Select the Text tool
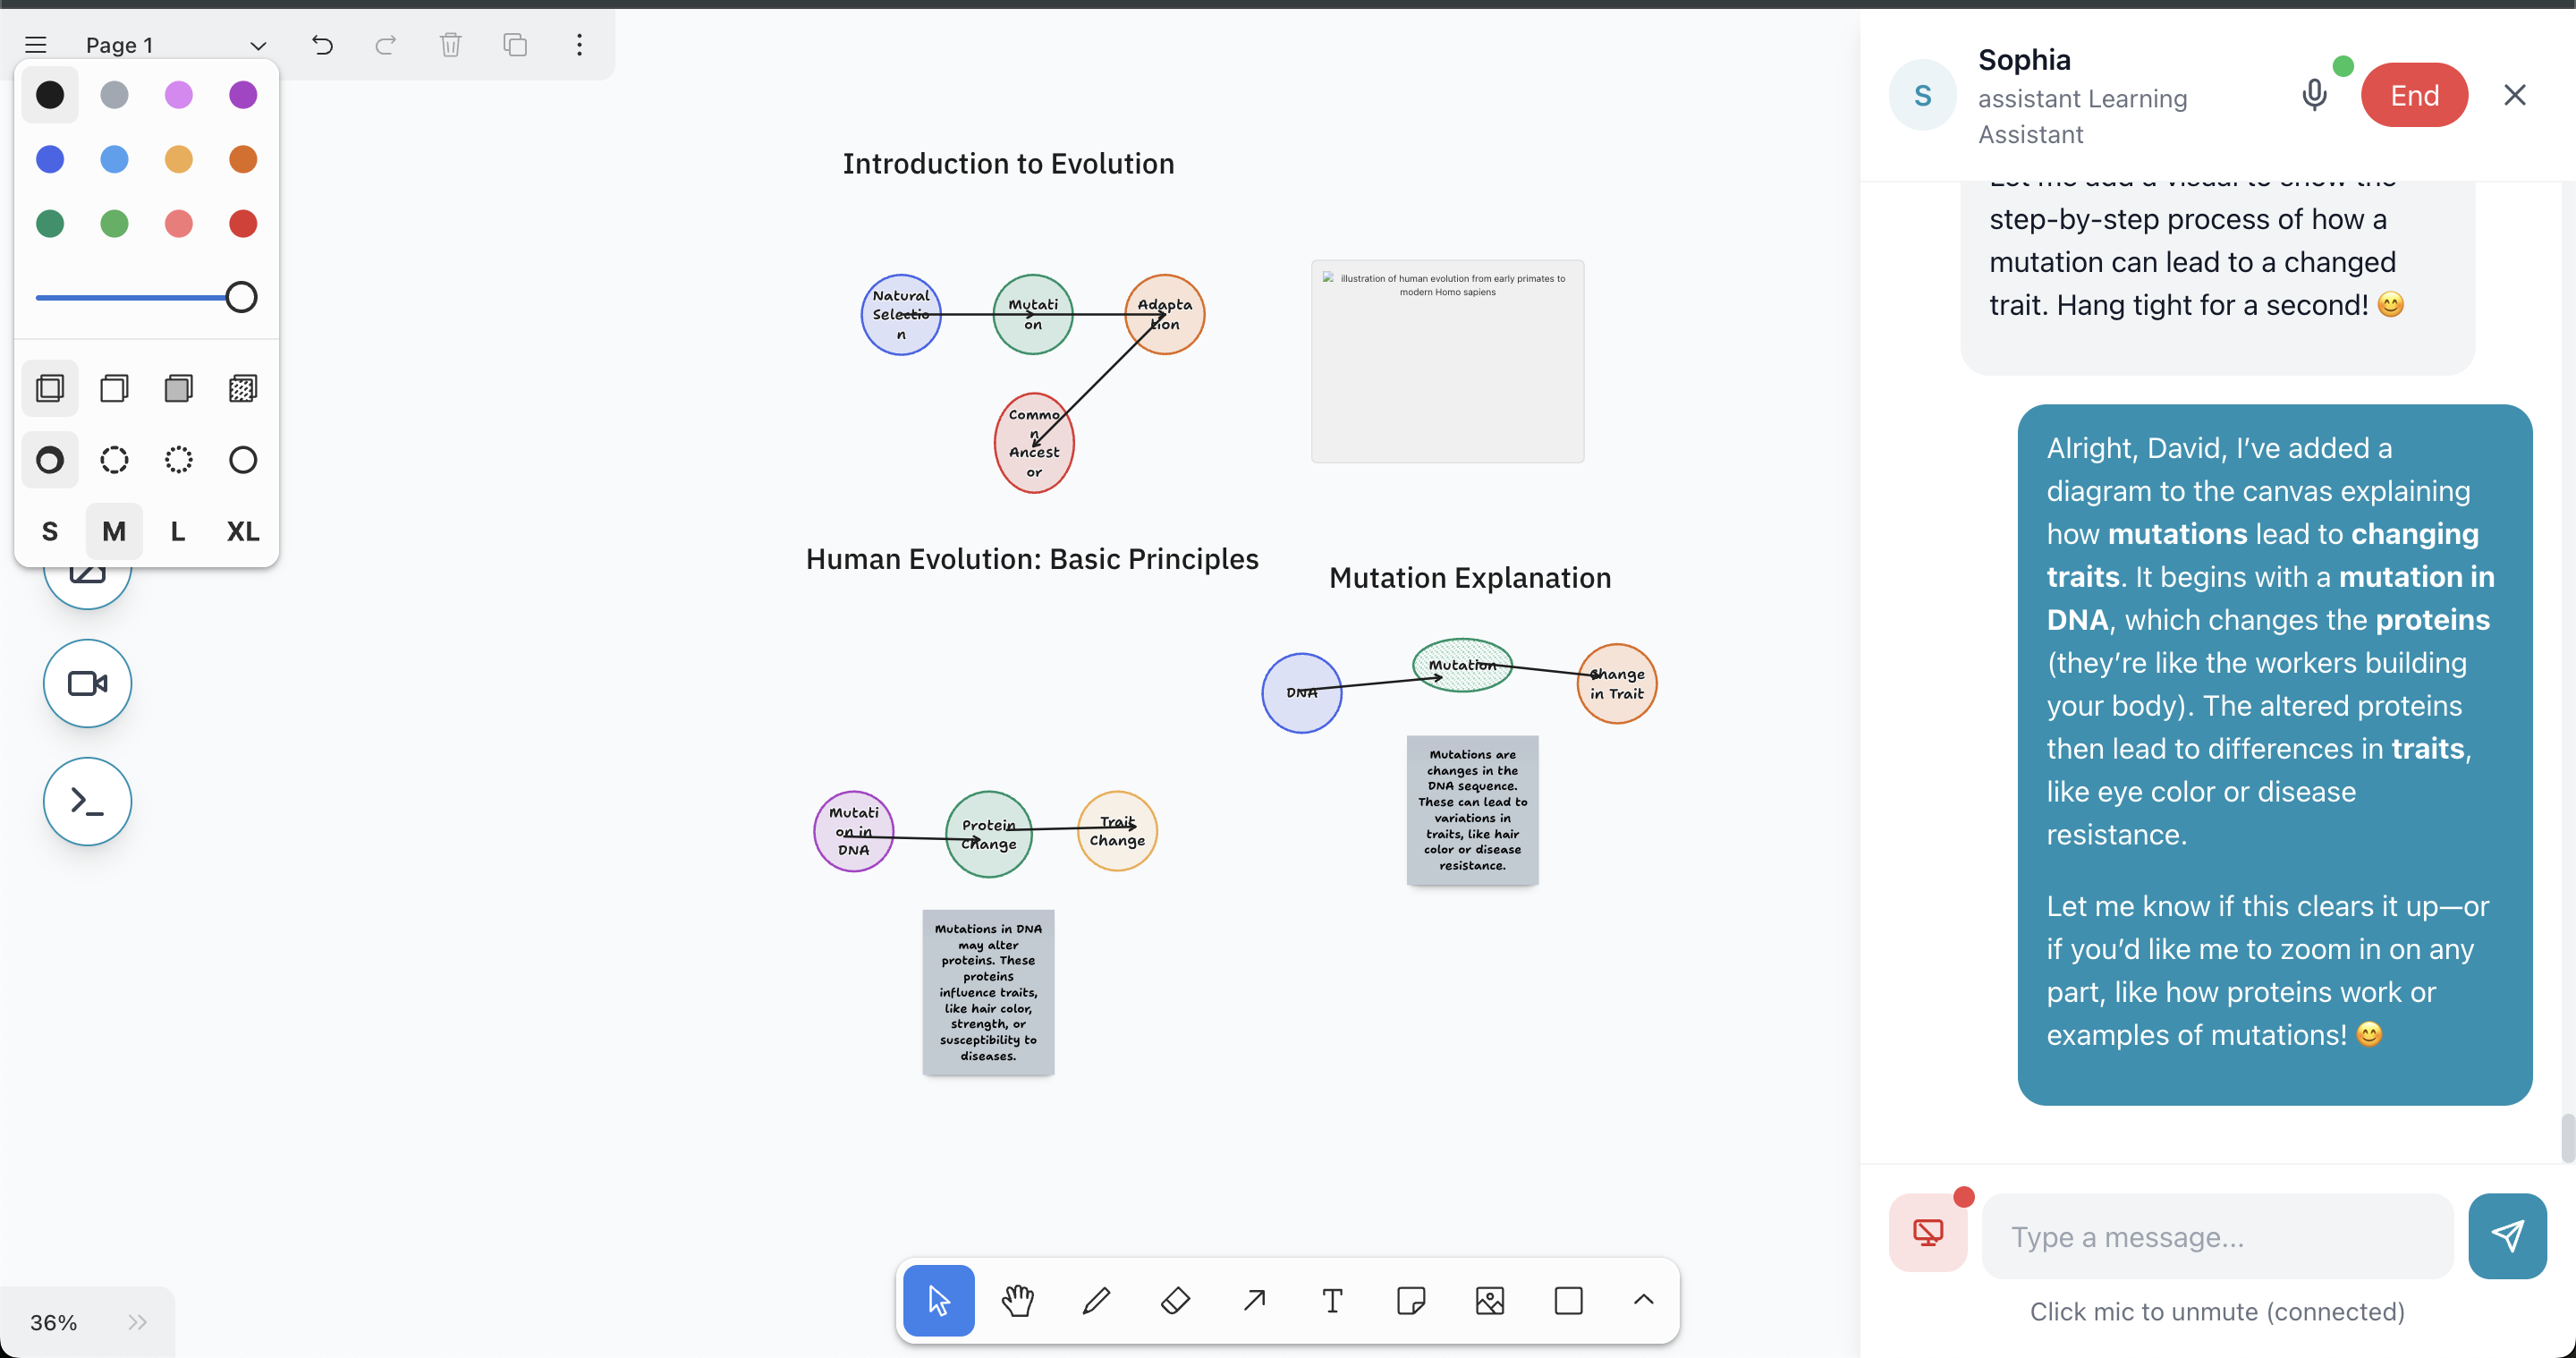 pyautogui.click(x=1332, y=1301)
